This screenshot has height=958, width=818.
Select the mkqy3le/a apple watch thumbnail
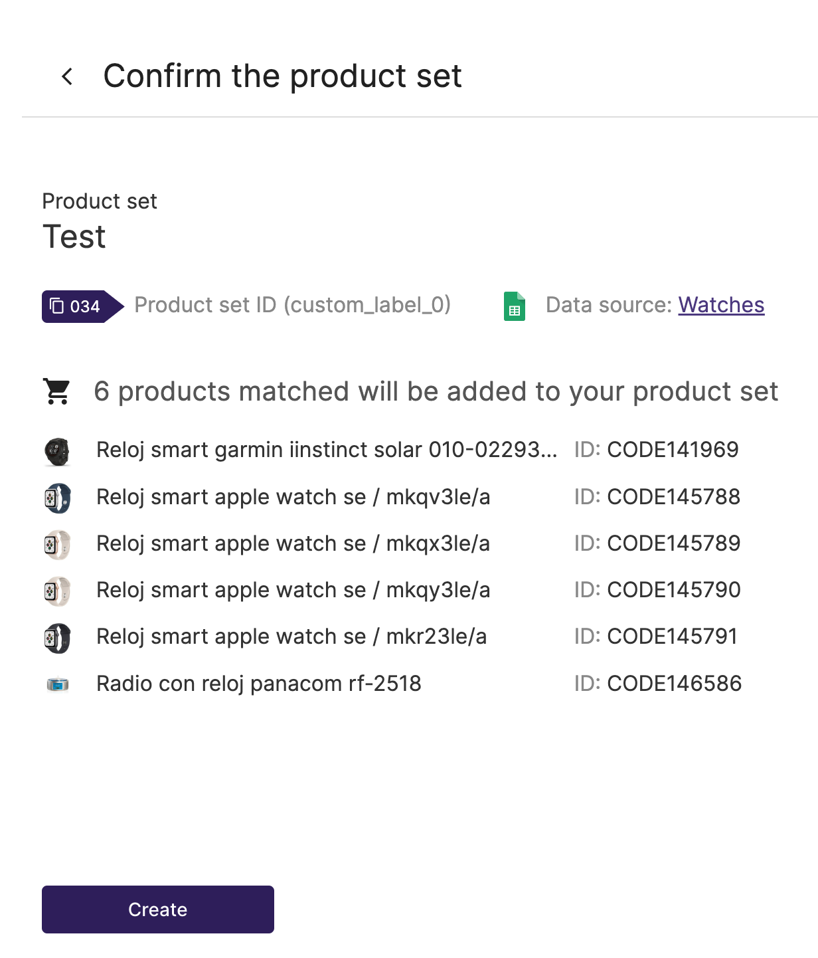tap(57, 591)
